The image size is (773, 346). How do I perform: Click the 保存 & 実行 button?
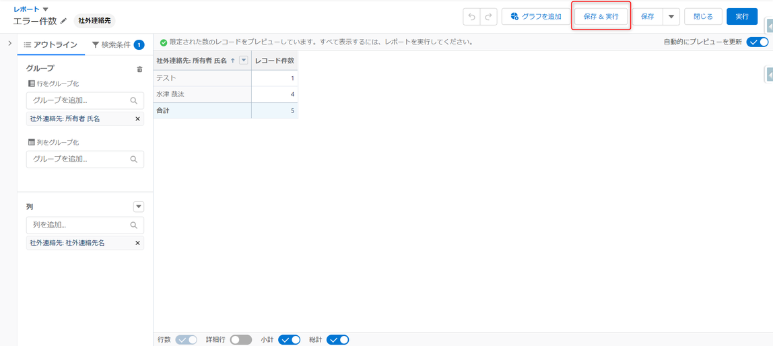tap(601, 16)
